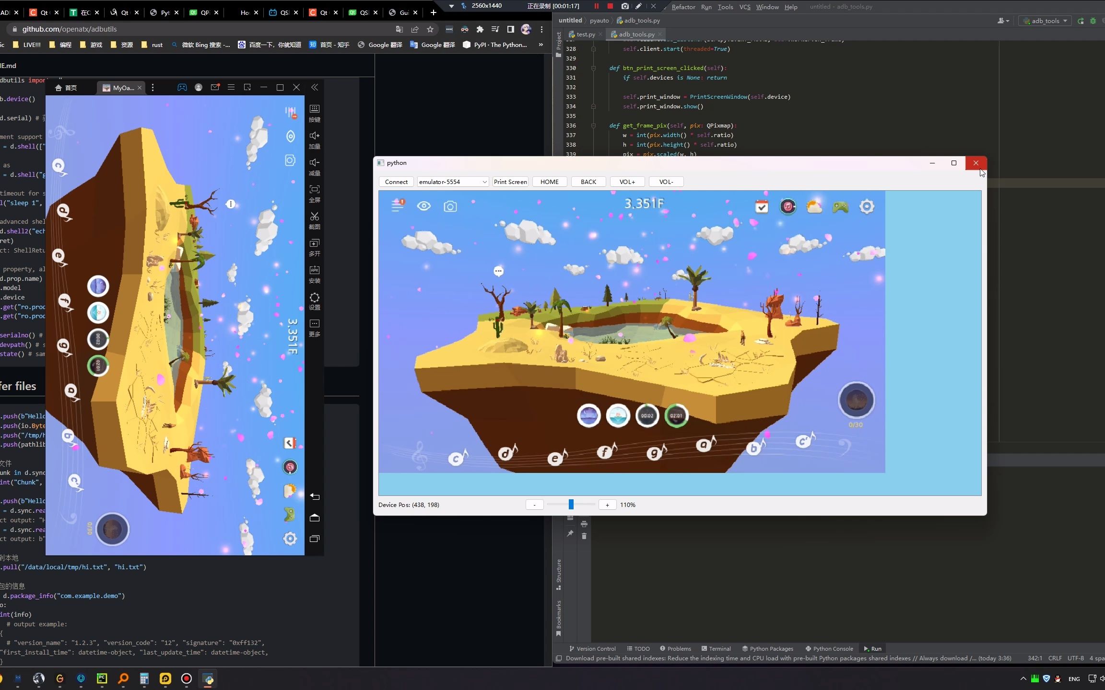
Task: Click the calendar check icon in game view
Action: [x=762, y=207]
